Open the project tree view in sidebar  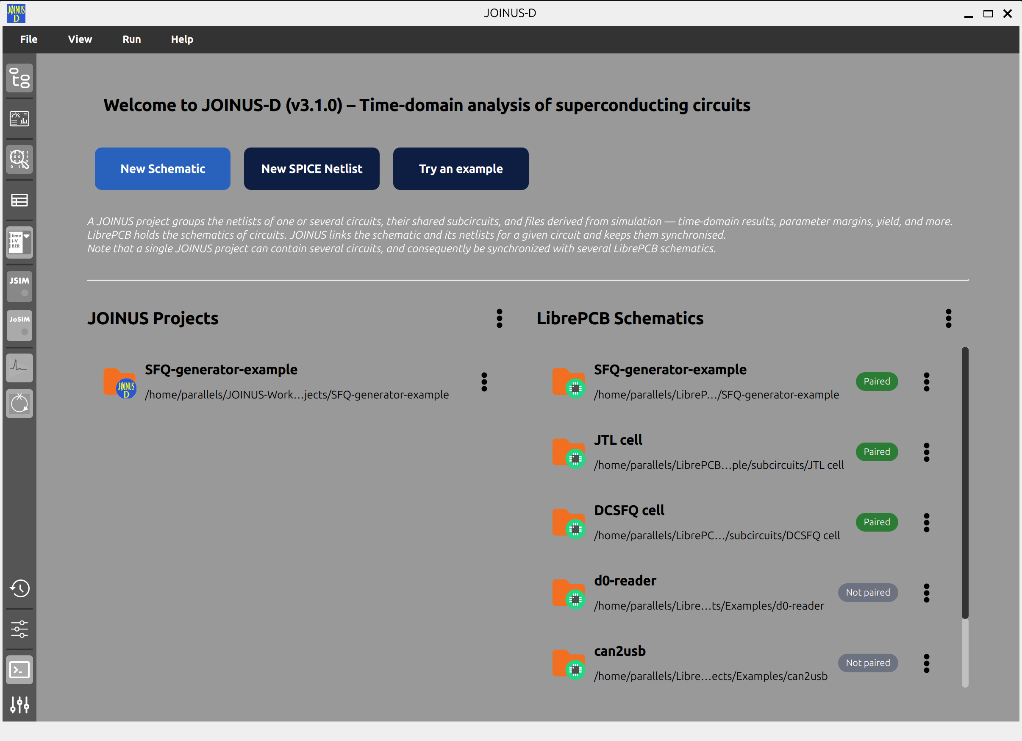coord(19,78)
